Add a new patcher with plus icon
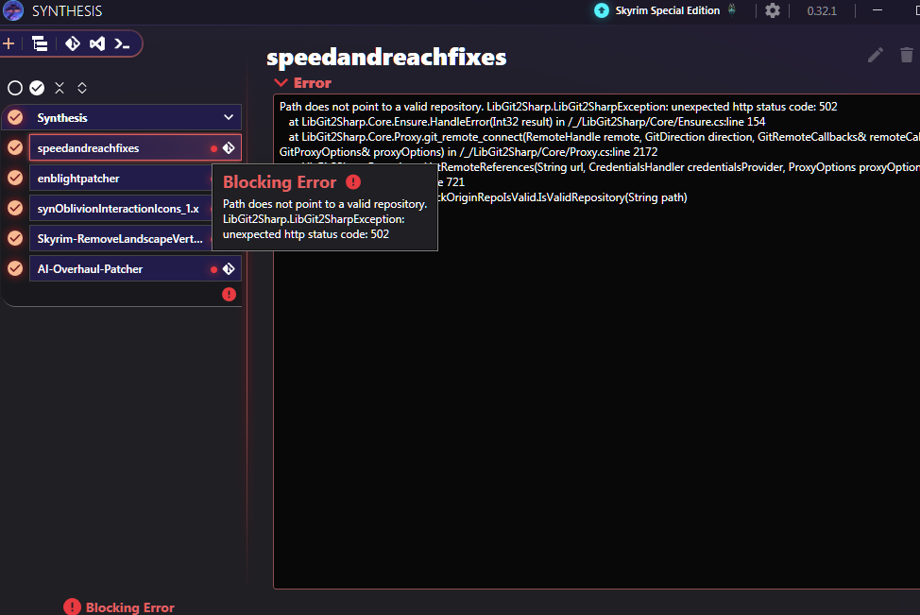Image resolution: width=920 pixels, height=615 pixels. pyautogui.click(x=9, y=43)
